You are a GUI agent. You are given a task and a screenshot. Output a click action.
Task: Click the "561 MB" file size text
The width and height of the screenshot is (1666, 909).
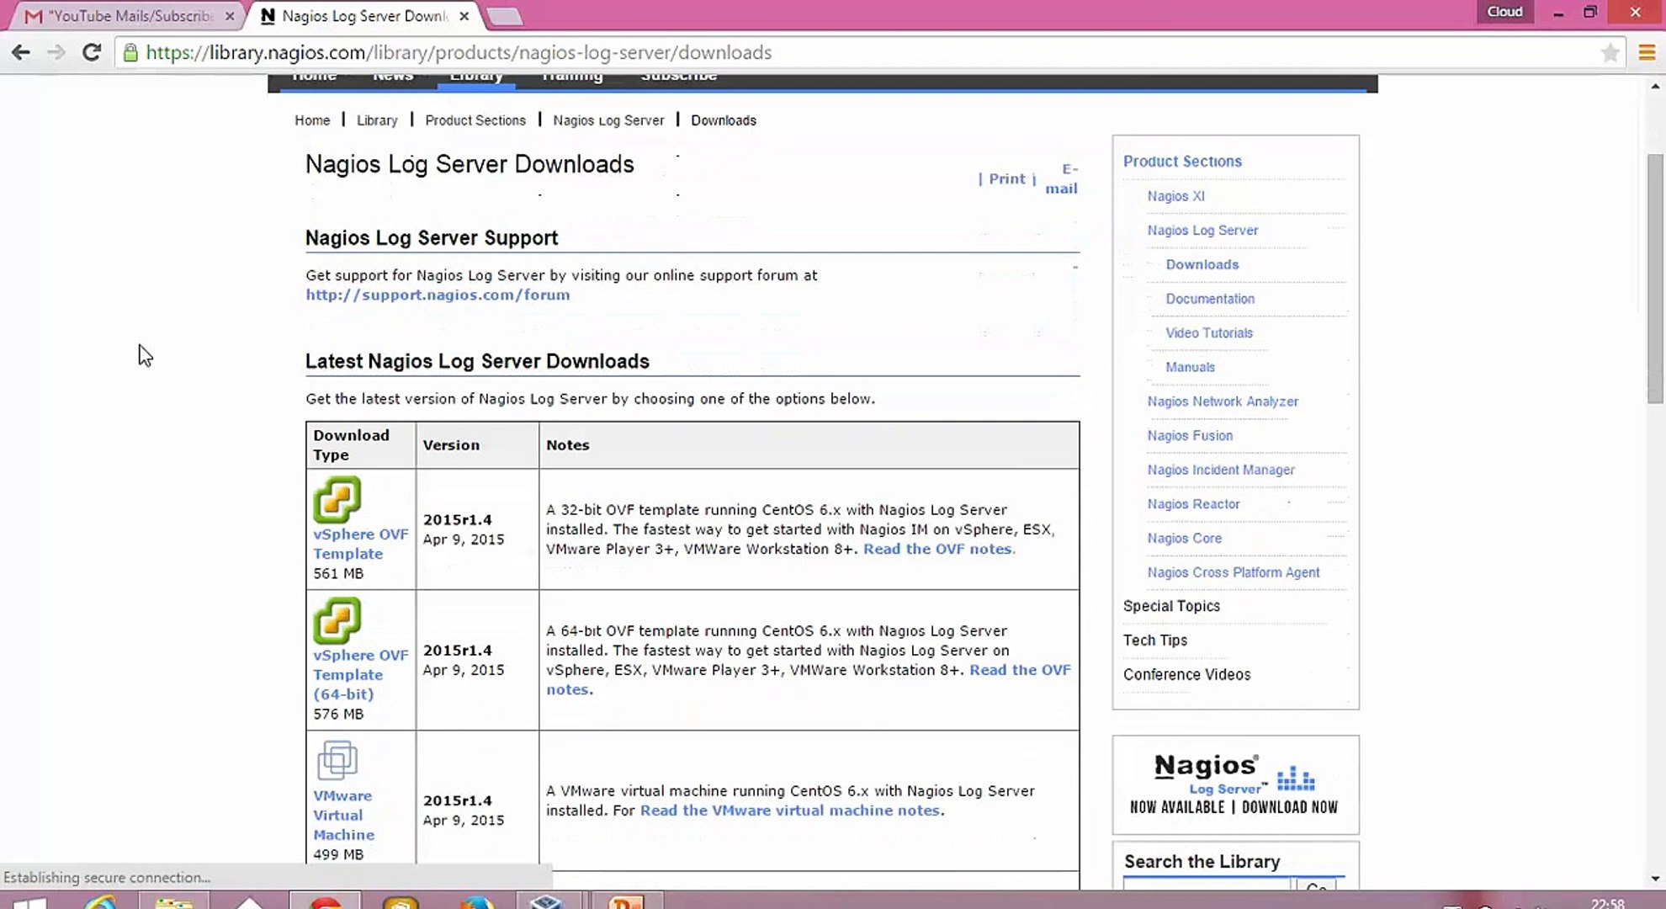click(x=338, y=573)
